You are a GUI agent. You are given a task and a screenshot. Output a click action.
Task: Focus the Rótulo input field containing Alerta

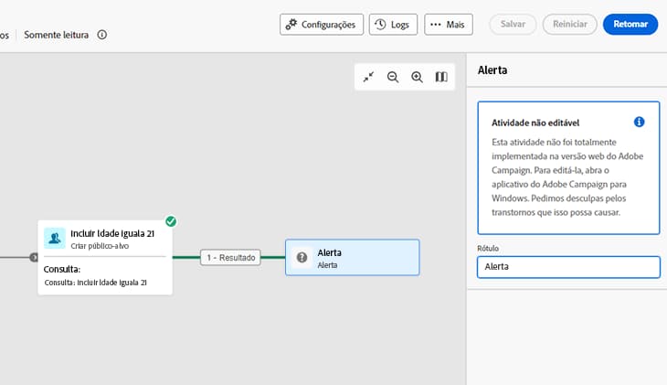(568, 267)
